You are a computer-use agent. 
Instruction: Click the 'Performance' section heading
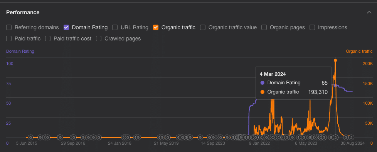click(23, 12)
